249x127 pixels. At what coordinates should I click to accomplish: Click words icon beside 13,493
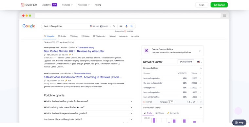[x=60, y=55]
